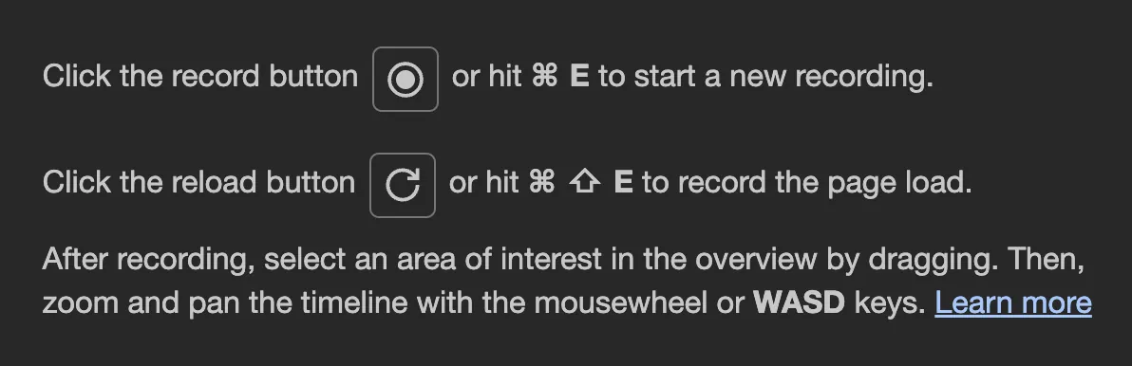The height and width of the screenshot is (366, 1132).
Task: Click the bold E in record shortcut
Action: 579,76
